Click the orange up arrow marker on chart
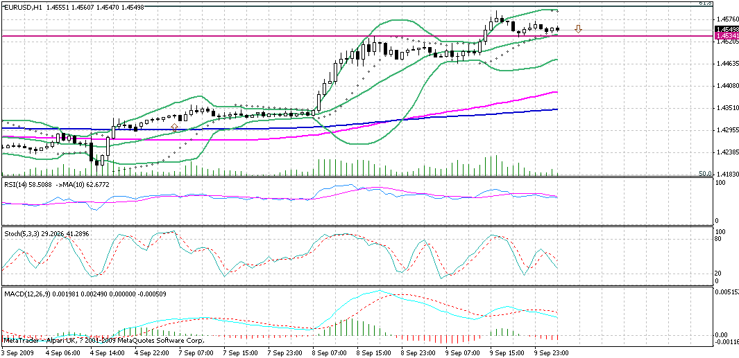This screenshot has height=358, width=739. 174,127
